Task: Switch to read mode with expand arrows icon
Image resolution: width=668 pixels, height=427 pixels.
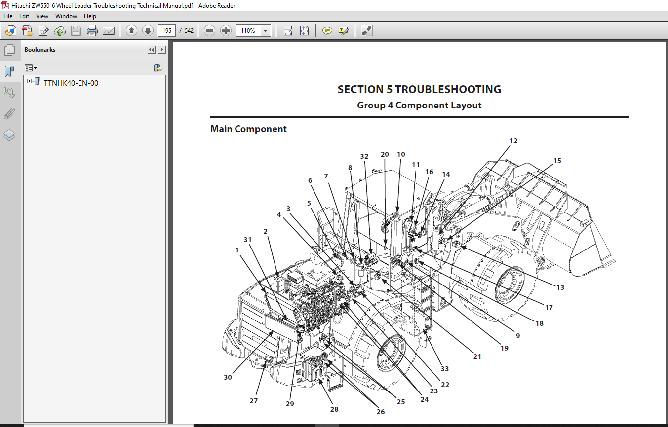Action: pos(366,31)
